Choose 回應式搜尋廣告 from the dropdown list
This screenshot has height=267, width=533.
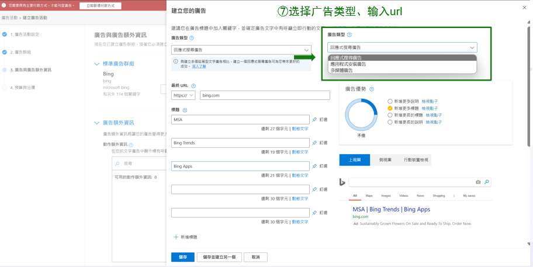click(402, 58)
